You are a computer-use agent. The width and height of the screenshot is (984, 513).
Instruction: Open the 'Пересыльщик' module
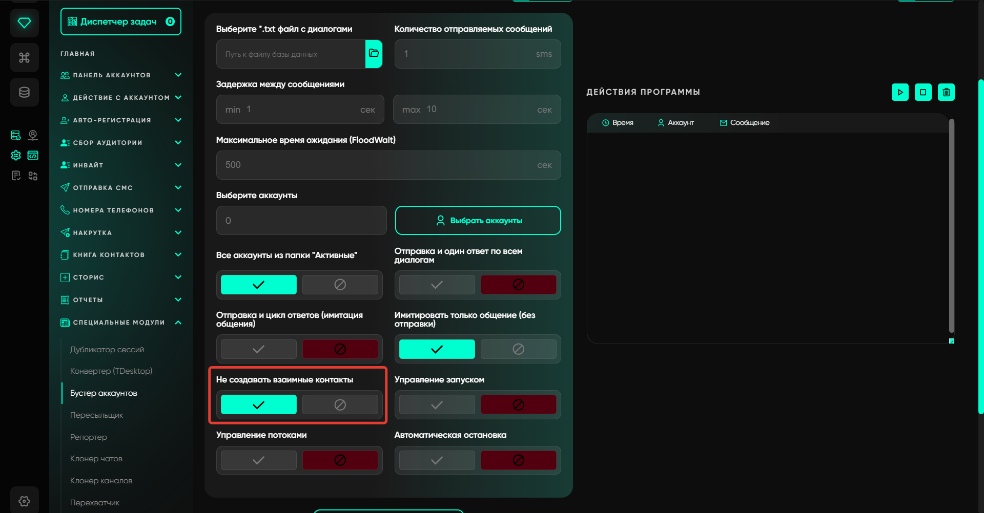click(x=96, y=415)
